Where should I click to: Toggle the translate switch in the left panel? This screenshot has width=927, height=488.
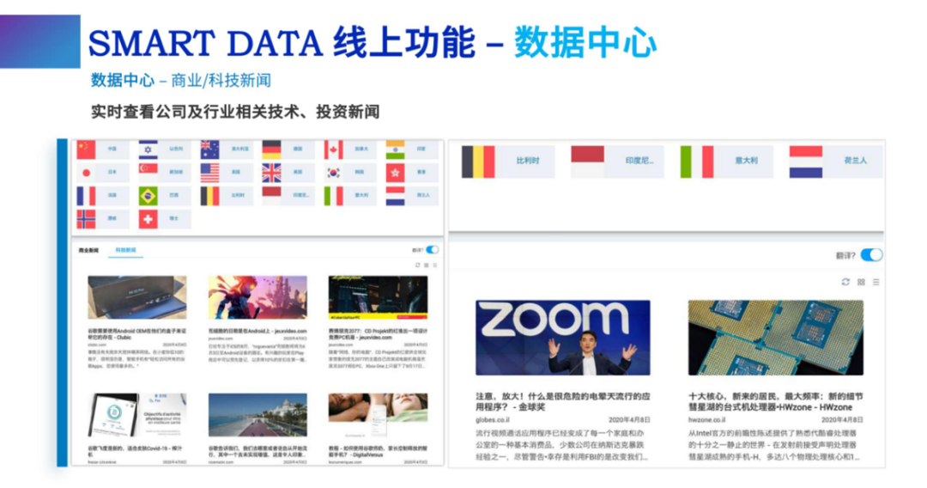coord(432,250)
